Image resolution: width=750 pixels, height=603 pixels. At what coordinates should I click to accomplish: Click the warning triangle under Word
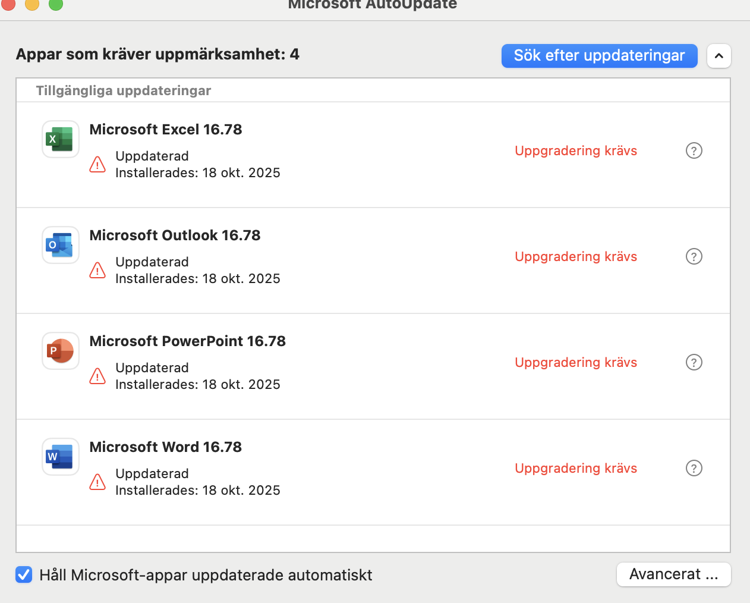tap(97, 482)
